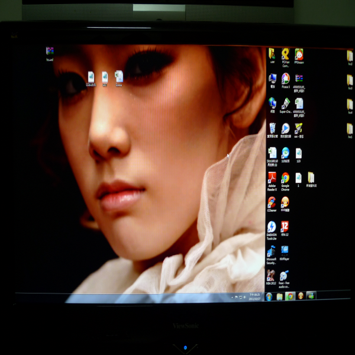Open the WinRAR archive at the desktop's top-left
Viewport: 355px width, 355px height.
50,54
